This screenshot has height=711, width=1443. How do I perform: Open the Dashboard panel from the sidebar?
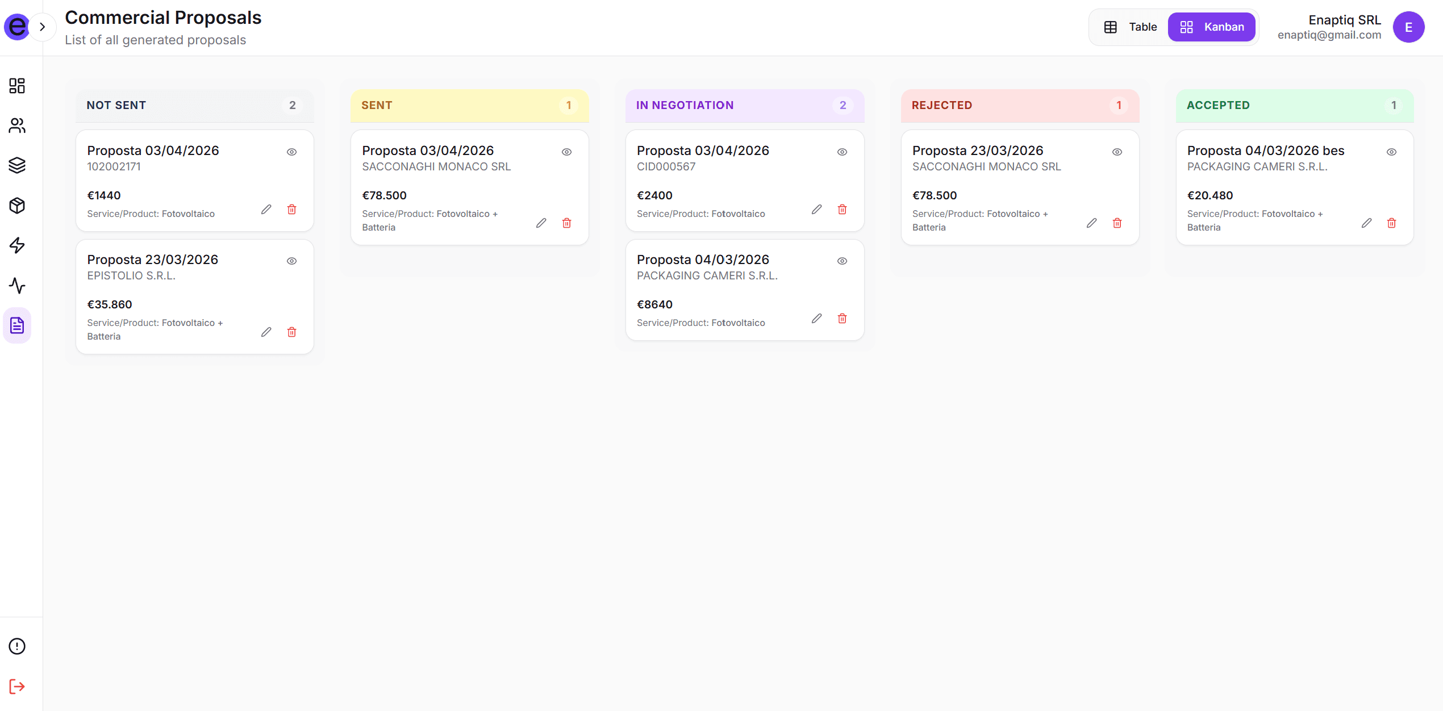(17, 86)
